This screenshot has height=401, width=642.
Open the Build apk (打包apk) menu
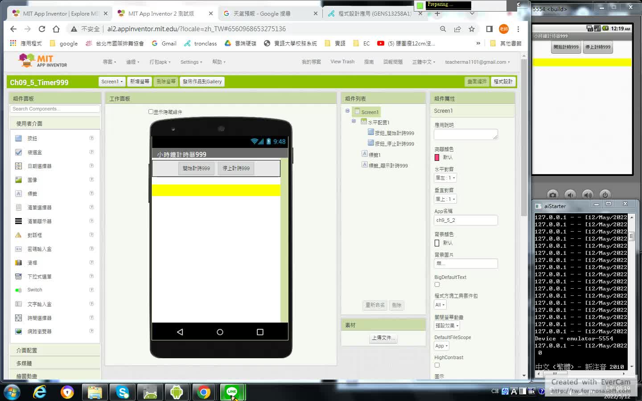(160, 62)
